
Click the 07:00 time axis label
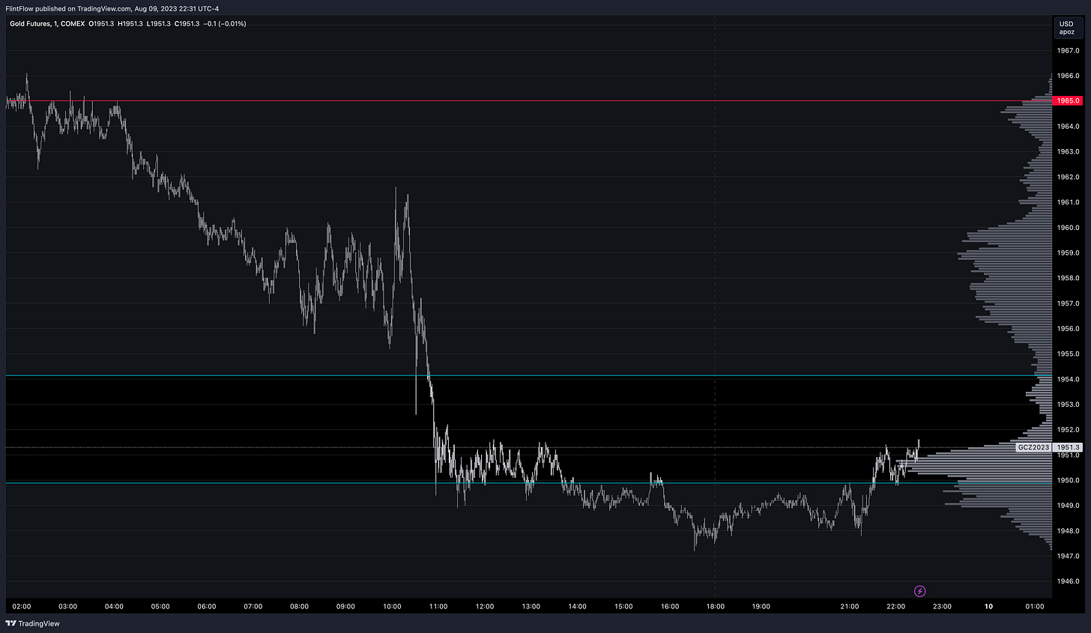pyautogui.click(x=253, y=607)
